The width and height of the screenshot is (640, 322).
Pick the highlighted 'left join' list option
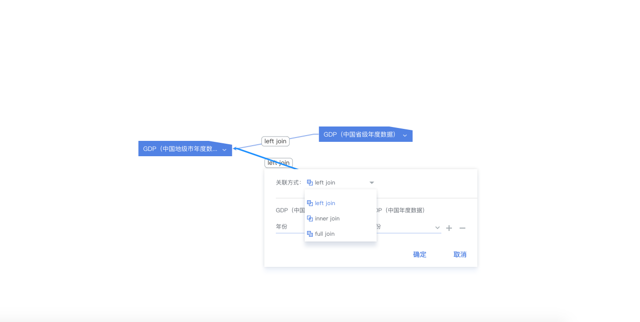[325, 203]
